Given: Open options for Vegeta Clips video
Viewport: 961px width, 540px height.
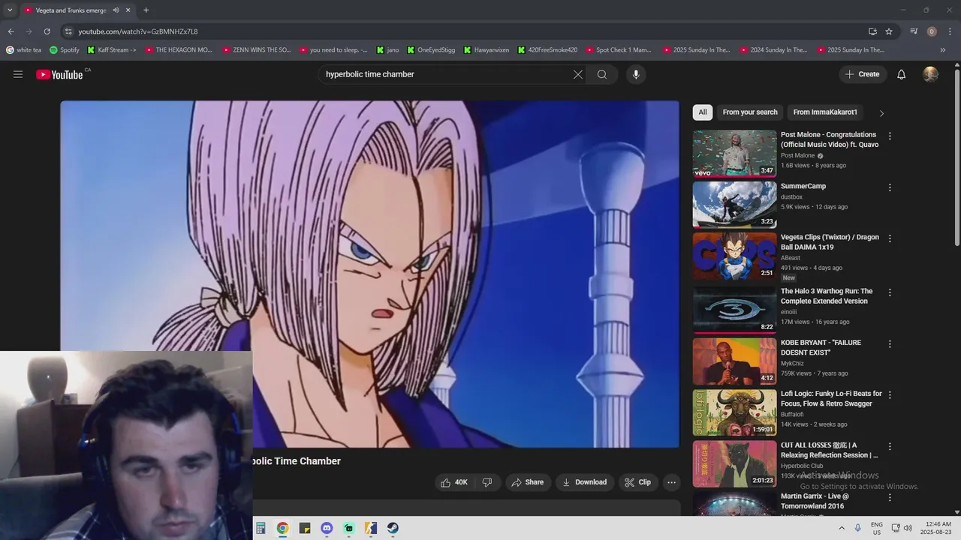Looking at the screenshot, I should coord(890,238).
